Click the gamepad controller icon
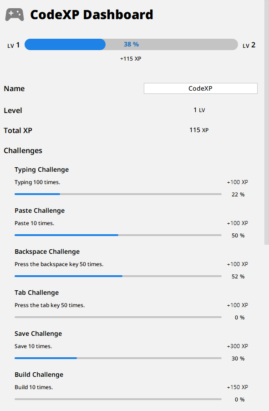The image size is (269, 411). coord(14,14)
